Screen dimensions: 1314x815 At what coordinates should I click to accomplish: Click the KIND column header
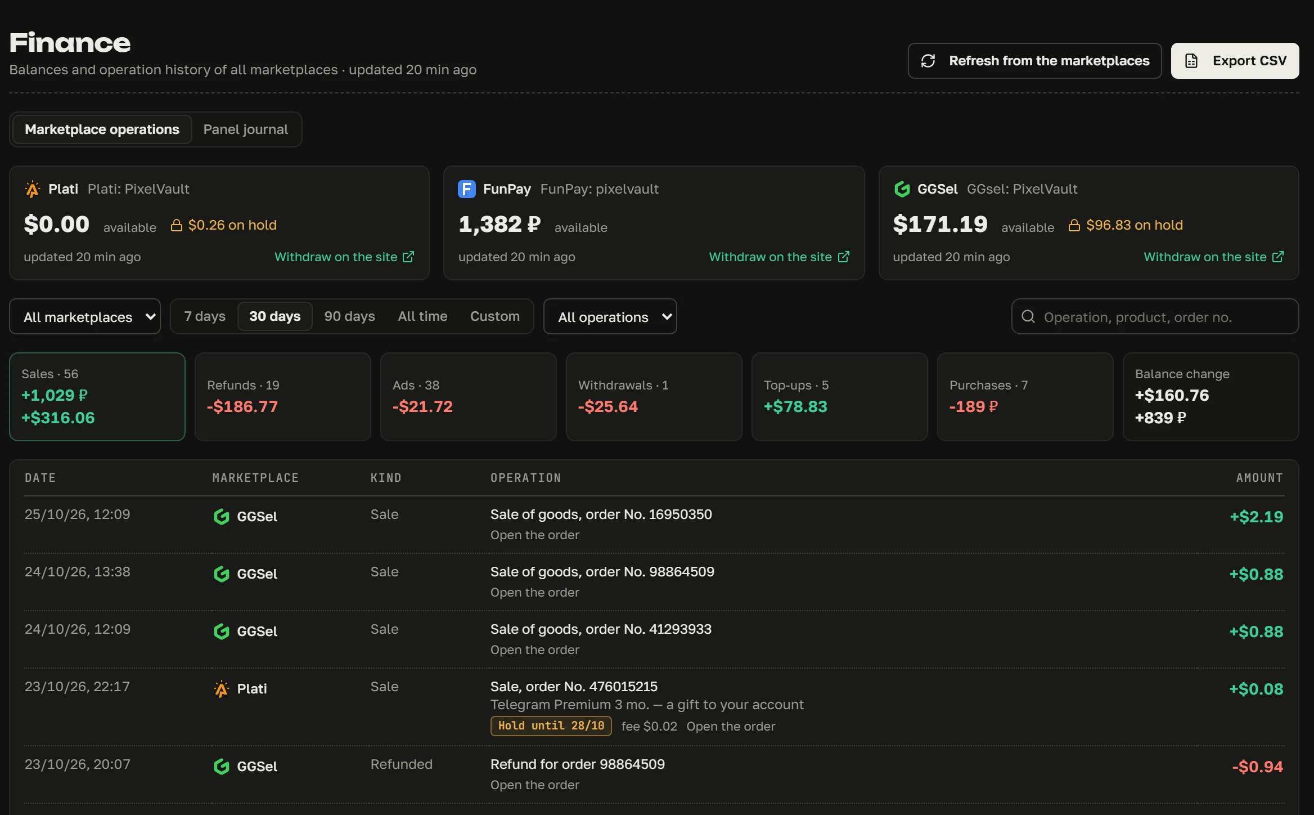386,478
